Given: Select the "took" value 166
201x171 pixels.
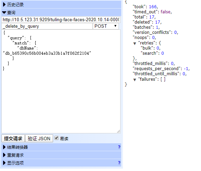Looking at the screenshot, I should (x=153, y=6).
